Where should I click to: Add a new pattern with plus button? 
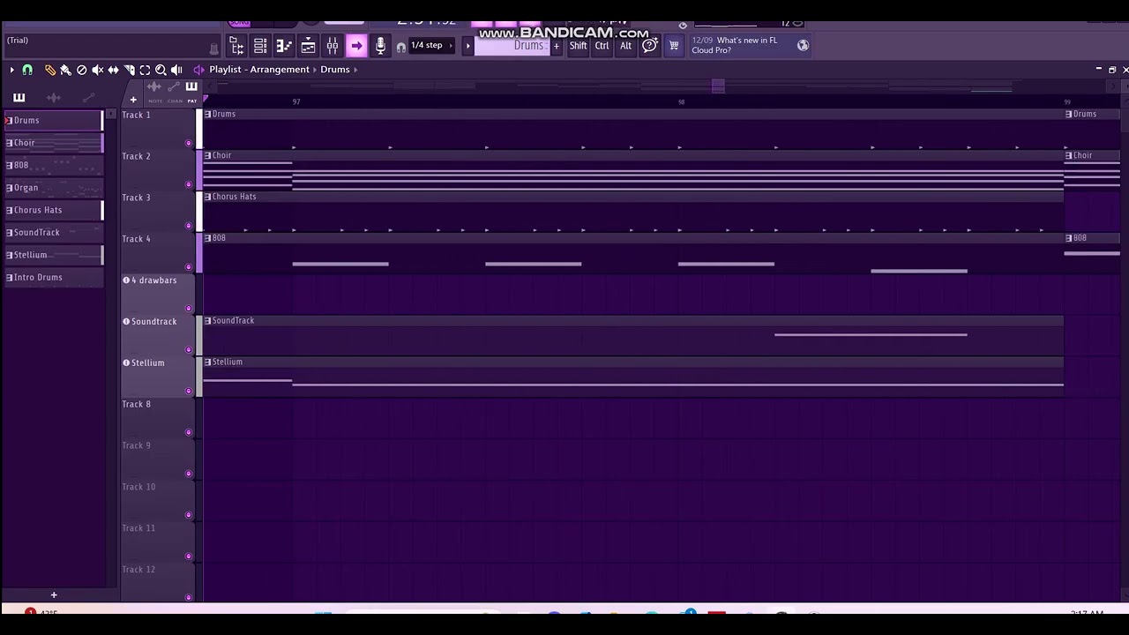click(x=557, y=46)
